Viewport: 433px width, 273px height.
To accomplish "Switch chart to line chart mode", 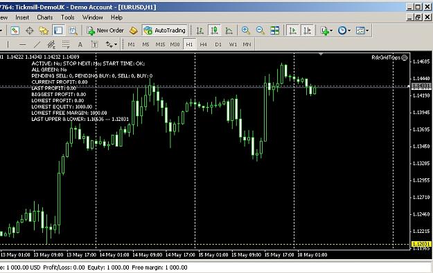I will click(229, 30).
